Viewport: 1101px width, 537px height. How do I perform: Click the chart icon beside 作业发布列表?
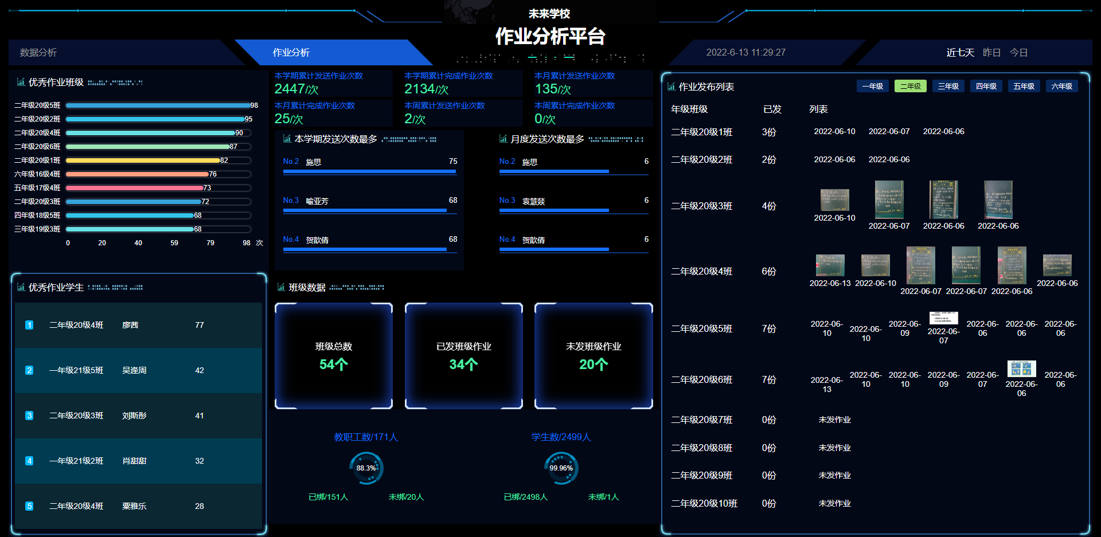click(671, 87)
